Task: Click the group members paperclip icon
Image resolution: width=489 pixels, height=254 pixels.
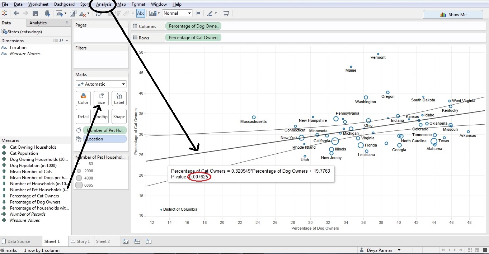Action: [x=126, y=13]
